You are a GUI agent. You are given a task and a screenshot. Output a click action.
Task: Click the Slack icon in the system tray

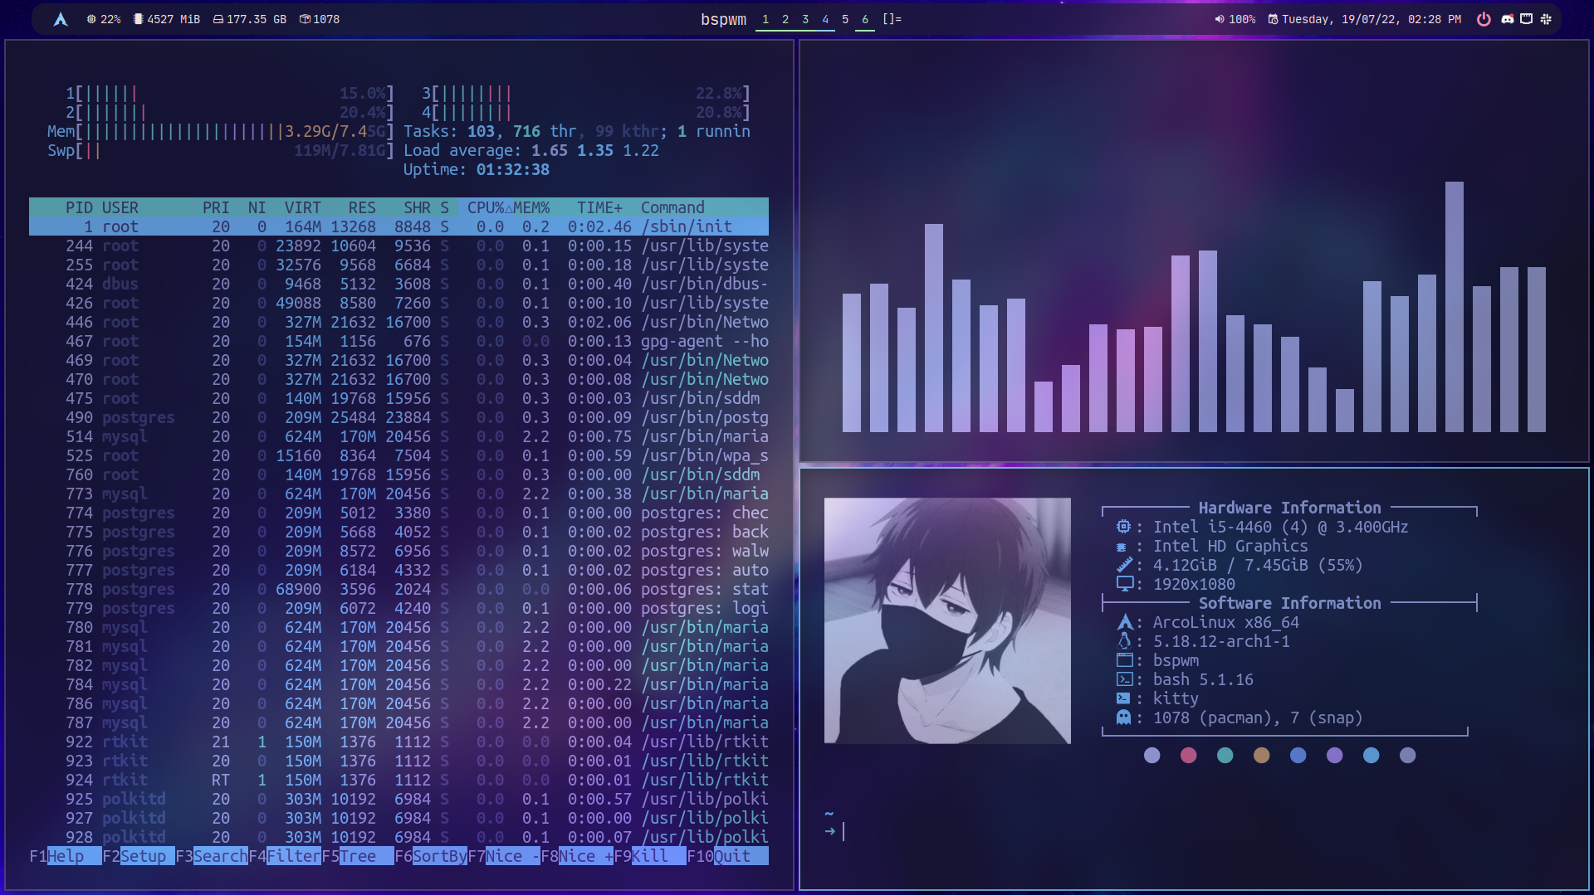[1546, 18]
